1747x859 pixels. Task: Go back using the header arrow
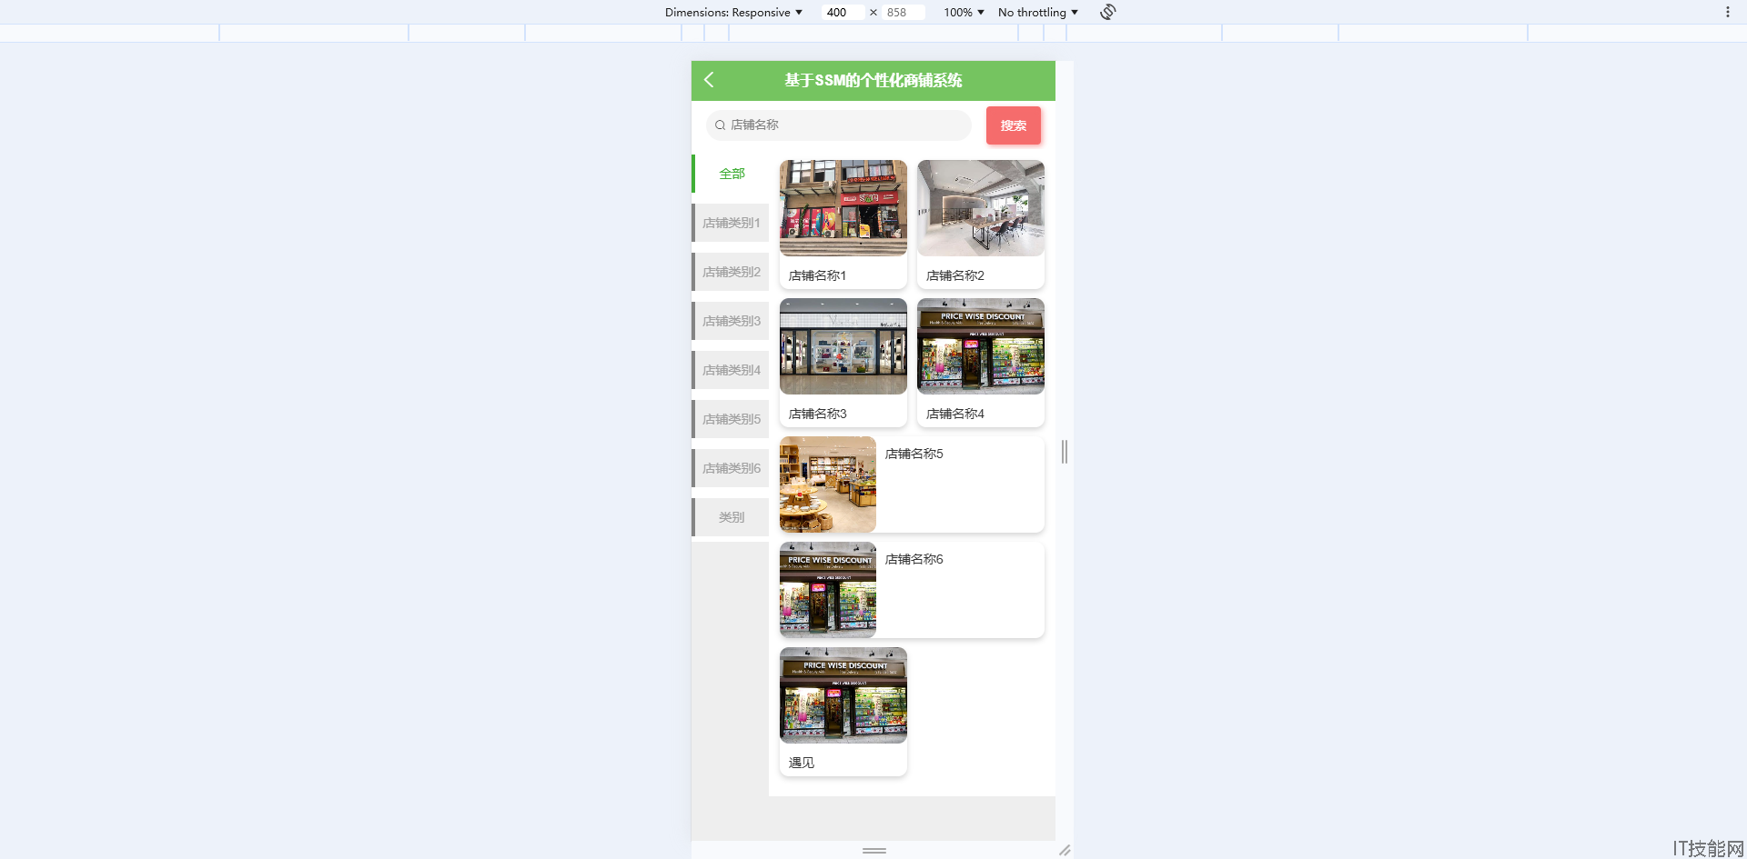[709, 80]
